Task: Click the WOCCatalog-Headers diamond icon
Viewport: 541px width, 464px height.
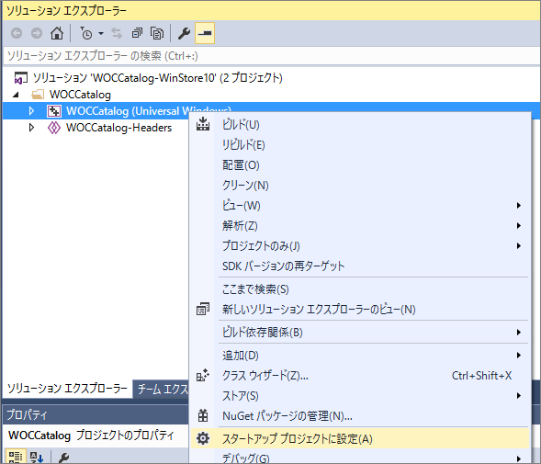Action: (x=54, y=128)
